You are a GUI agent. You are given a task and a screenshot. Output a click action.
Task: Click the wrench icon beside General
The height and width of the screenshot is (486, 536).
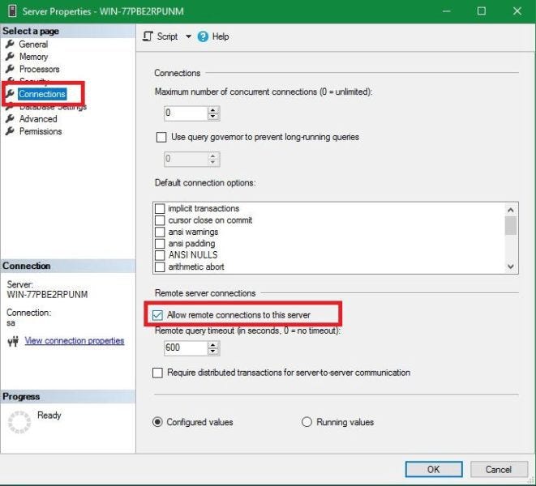(x=10, y=44)
